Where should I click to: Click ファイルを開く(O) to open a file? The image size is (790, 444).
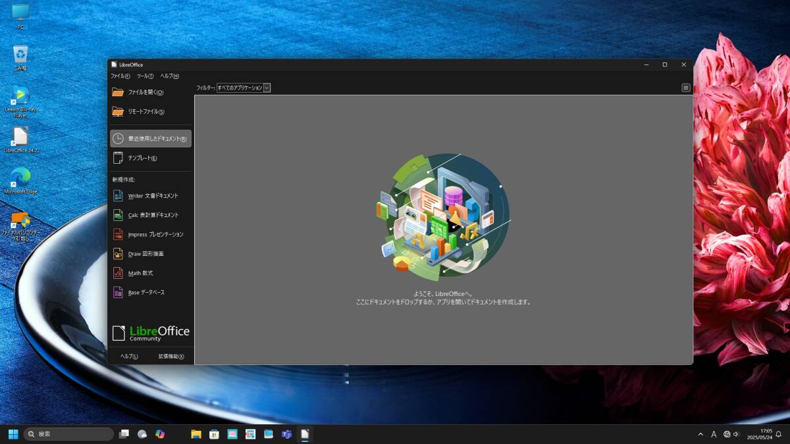pyautogui.click(x=151, y=92)
